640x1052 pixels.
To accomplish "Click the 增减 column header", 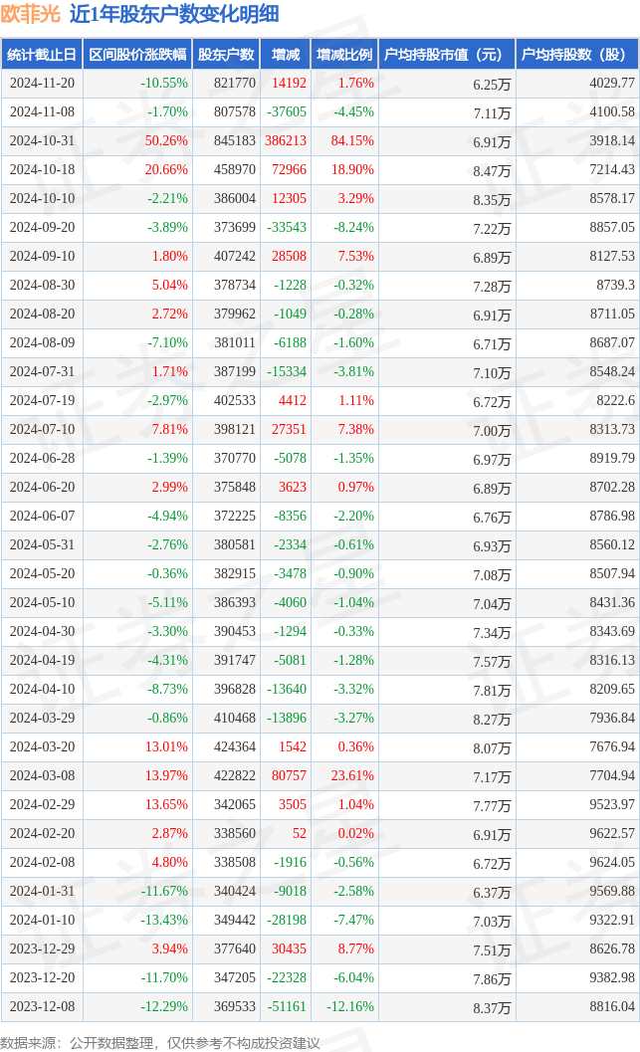I will [x=286, y=55].
